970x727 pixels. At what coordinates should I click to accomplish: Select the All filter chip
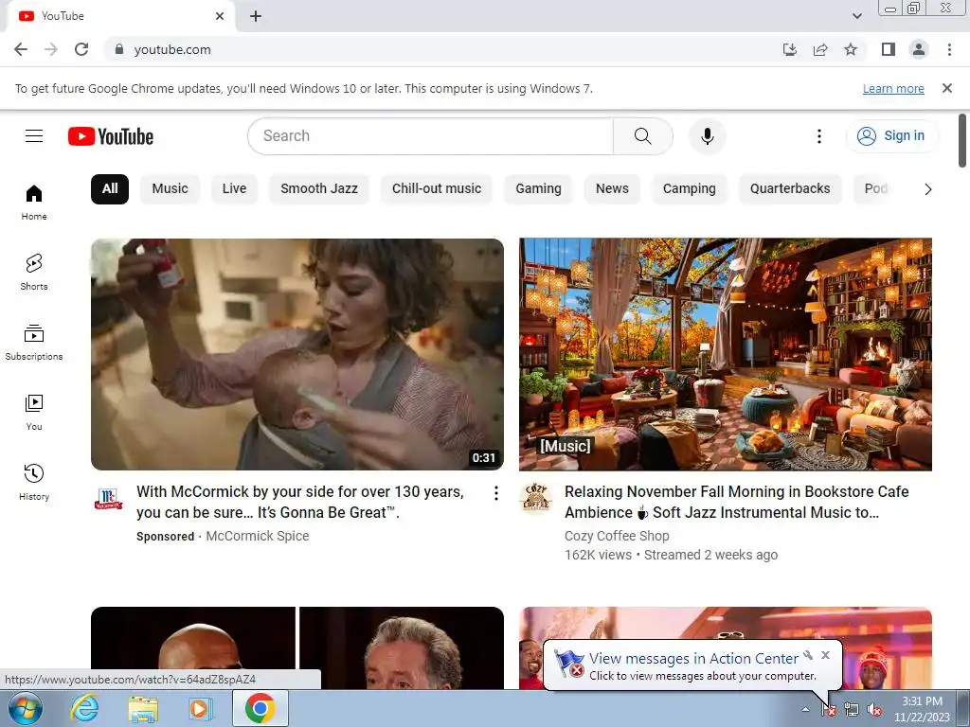110,188
